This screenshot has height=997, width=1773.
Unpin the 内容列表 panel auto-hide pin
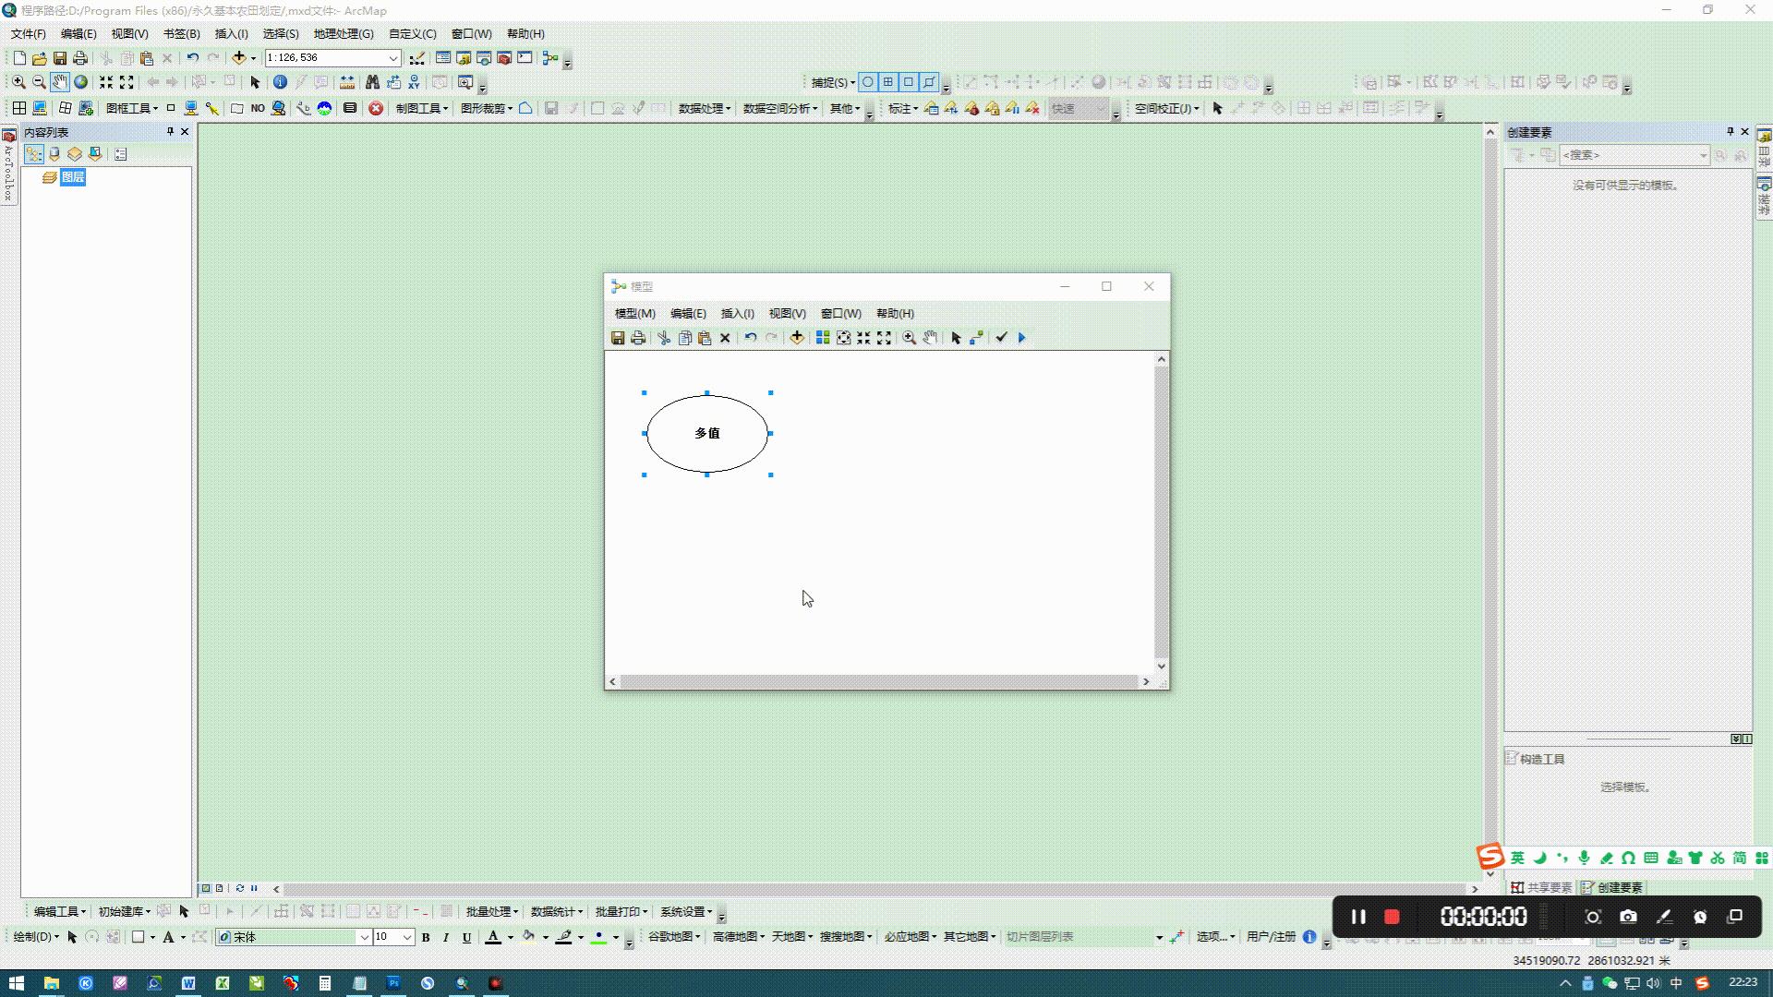coord(170,131)
